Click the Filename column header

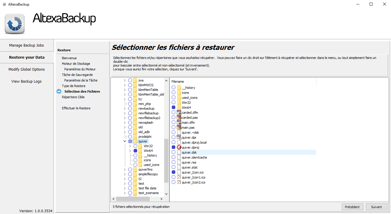[x=243, y=81]
